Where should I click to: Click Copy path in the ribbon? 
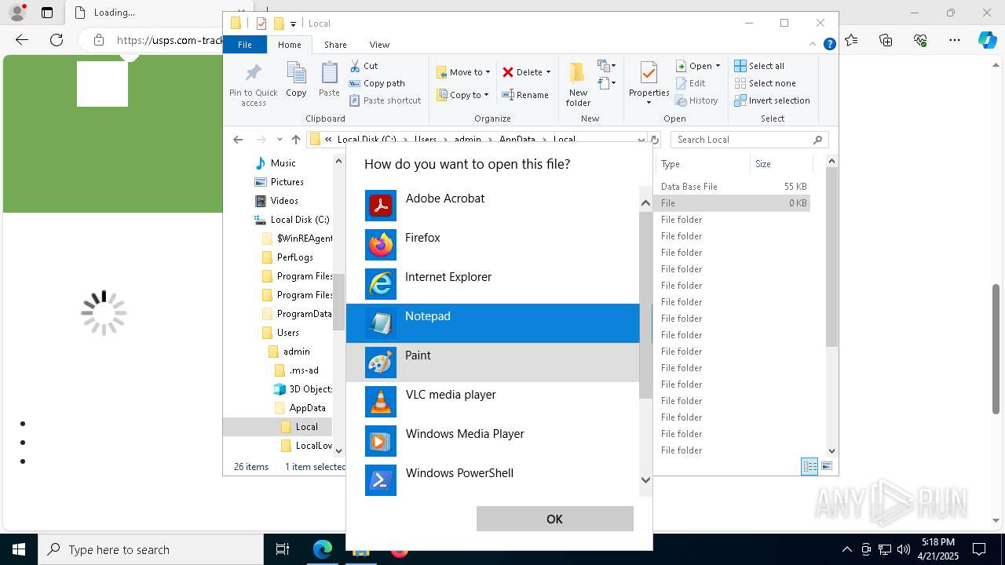click(377, 83)
